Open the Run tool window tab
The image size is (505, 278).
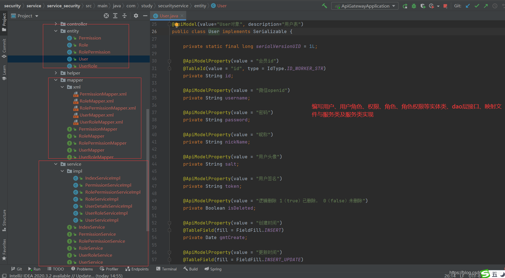pos(34,269)
